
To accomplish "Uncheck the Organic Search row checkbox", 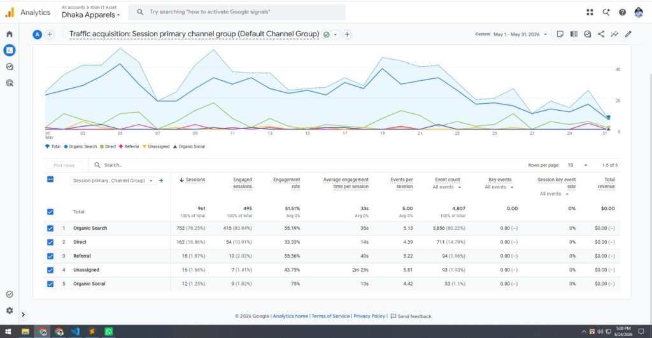I will point(50,229).
